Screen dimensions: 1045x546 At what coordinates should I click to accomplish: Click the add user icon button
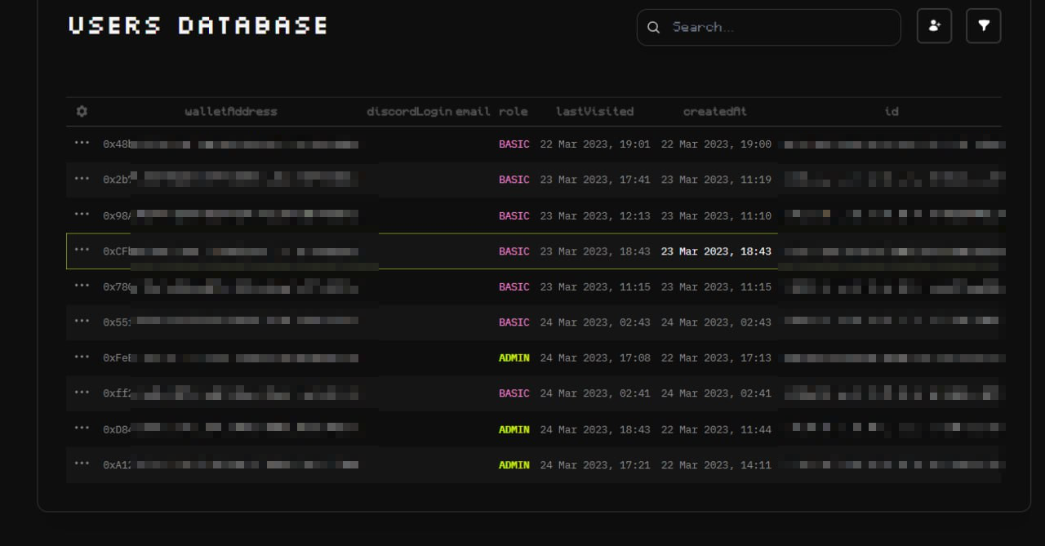point(934,26)
